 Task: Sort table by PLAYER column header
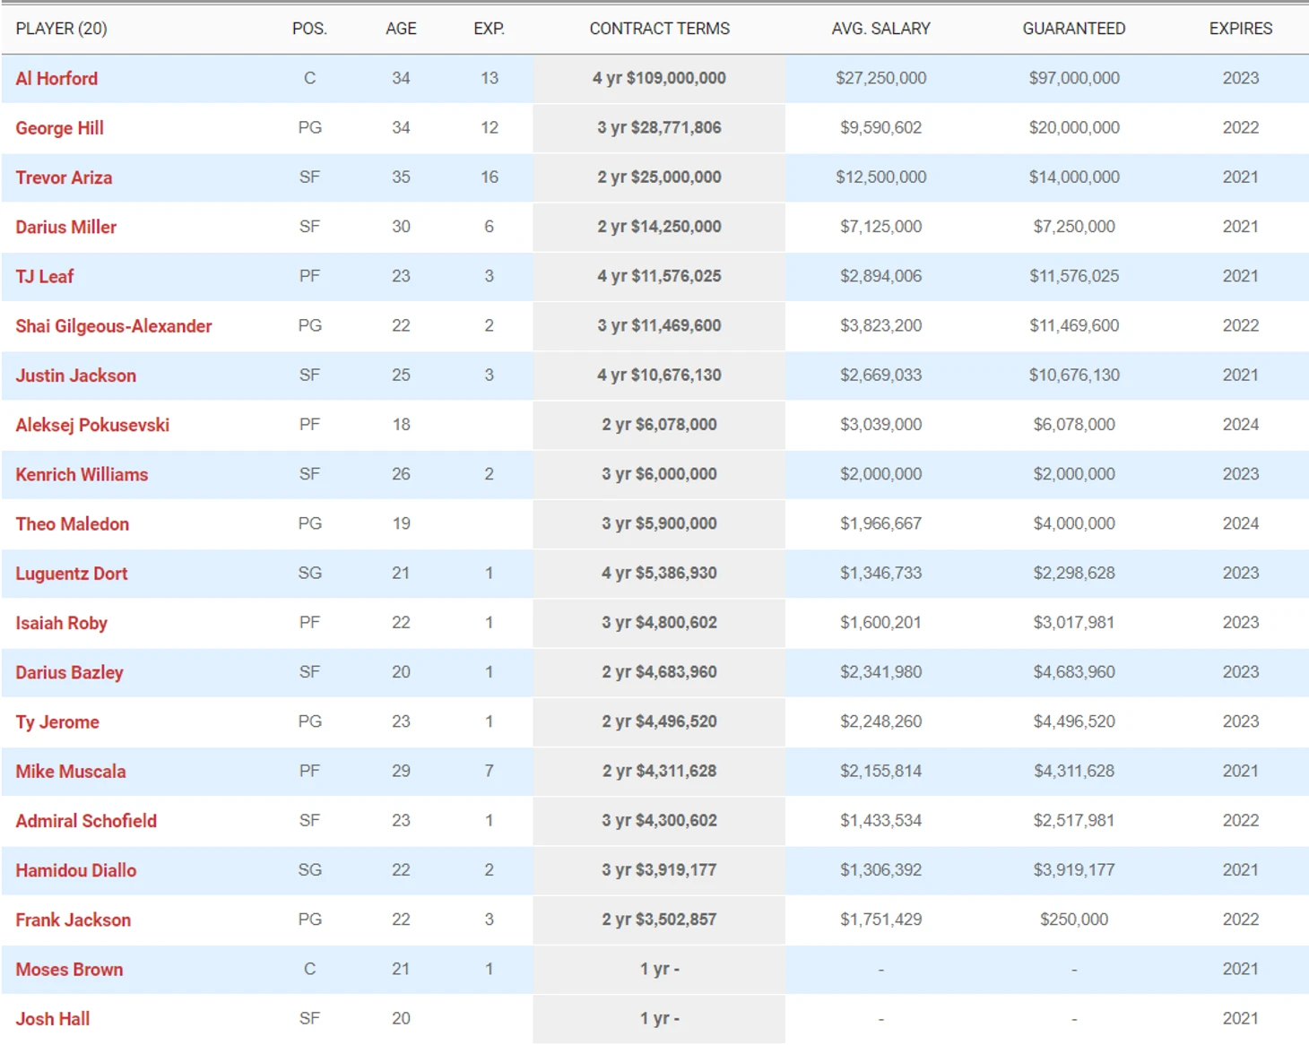click(61, 29)
